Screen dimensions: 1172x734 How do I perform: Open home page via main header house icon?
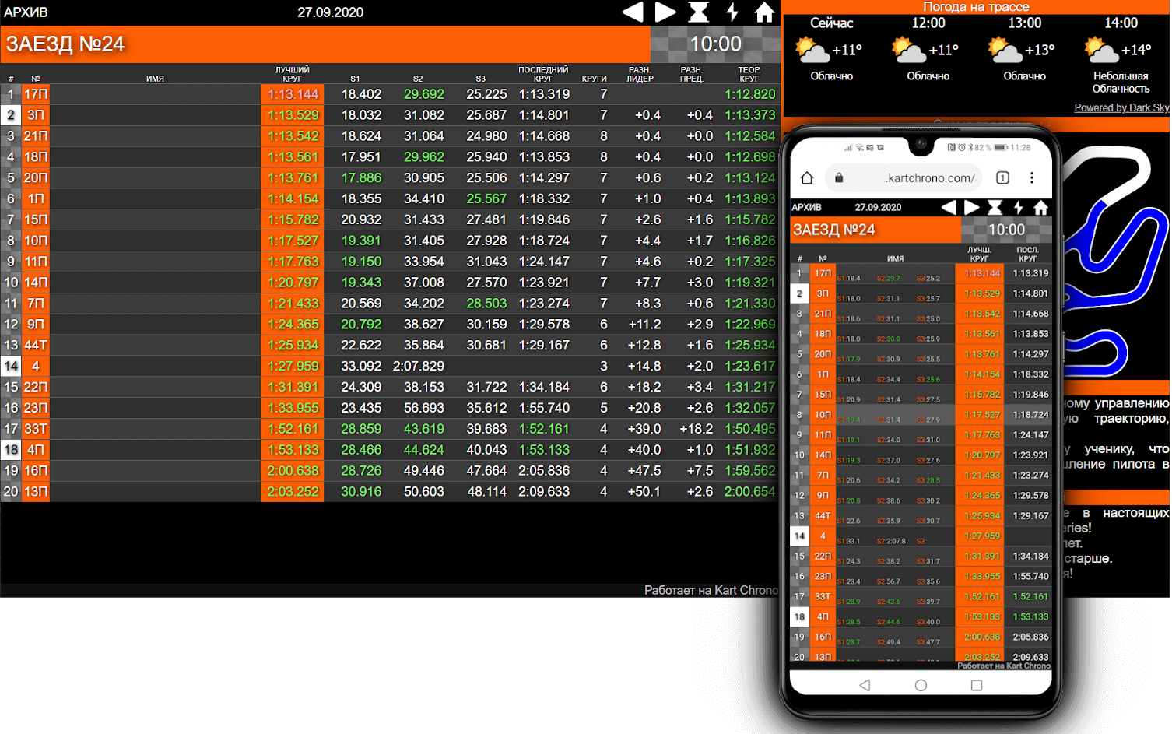click(x=765, y=12)
